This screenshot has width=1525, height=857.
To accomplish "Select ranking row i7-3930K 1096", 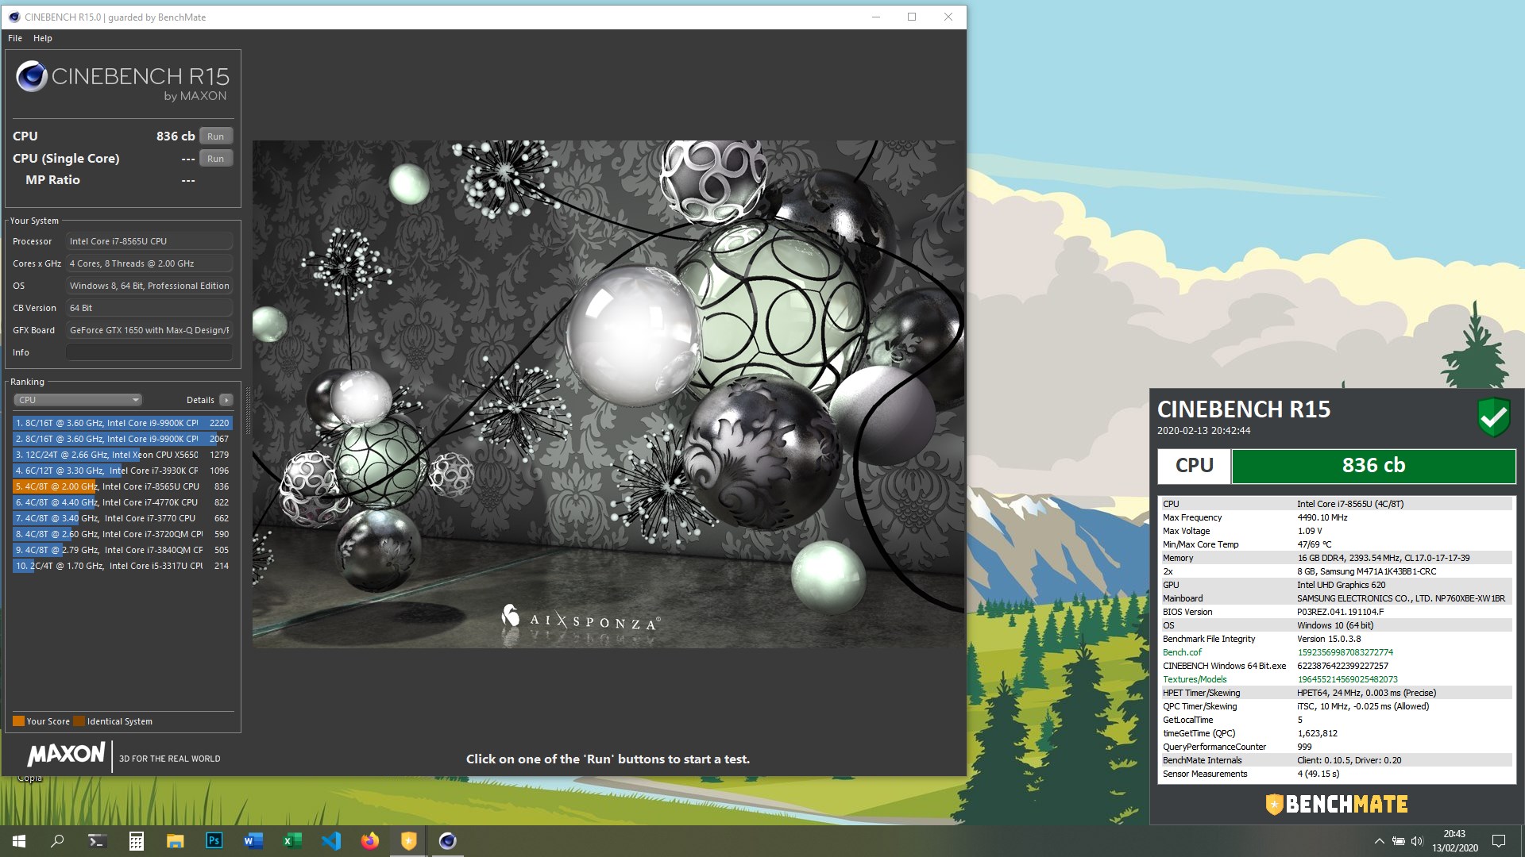I will tap(122, 471).
